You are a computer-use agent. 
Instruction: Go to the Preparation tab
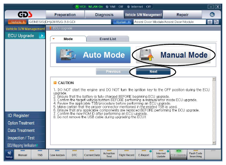click(65, 15)
